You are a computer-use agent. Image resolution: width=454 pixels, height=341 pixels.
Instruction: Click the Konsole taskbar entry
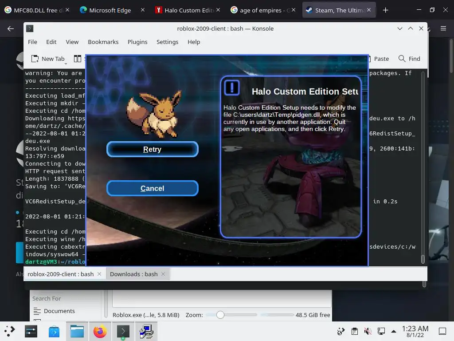point(123,331)
